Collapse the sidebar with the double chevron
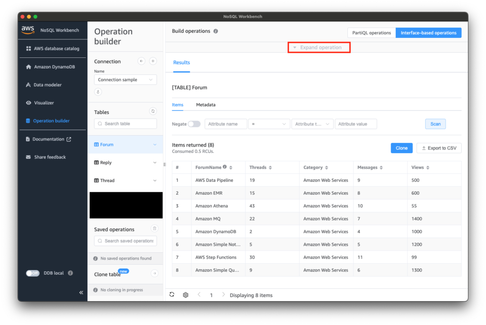Viewport: 486px width, 325px height. click(81, 293)
